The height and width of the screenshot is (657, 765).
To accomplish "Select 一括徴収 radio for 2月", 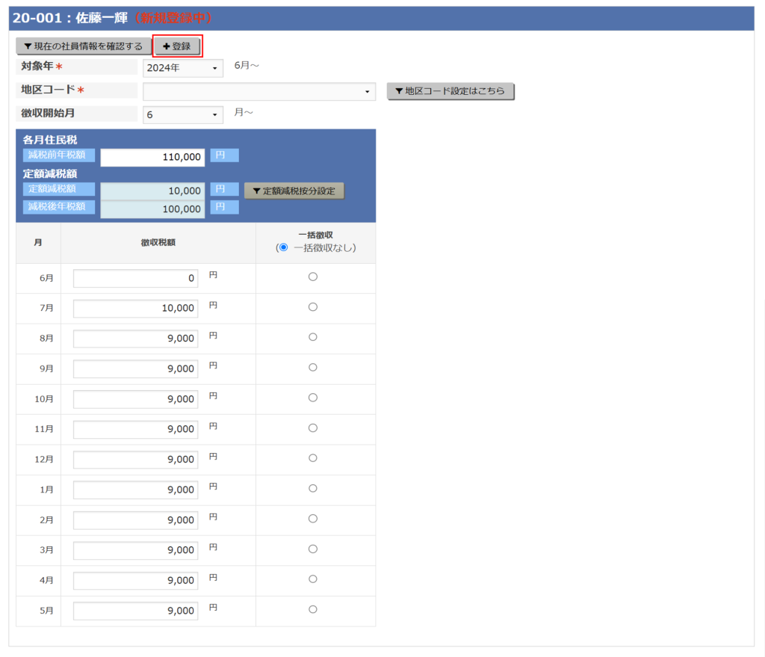I will coord(313,519).
